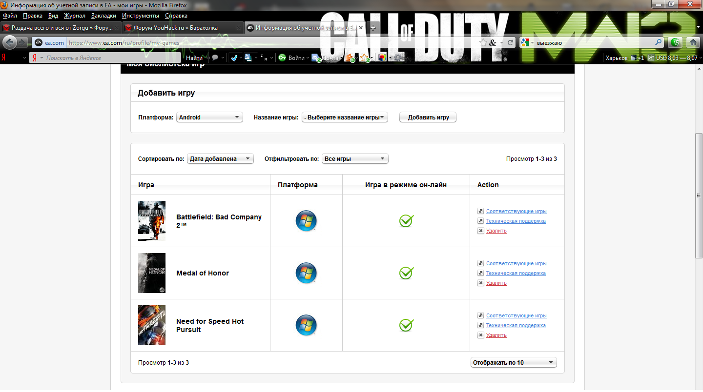This screenshot has width=703, height=392.
Task: Click the Windows platform icon for Medal of Honor
Action: coord(306,273)
